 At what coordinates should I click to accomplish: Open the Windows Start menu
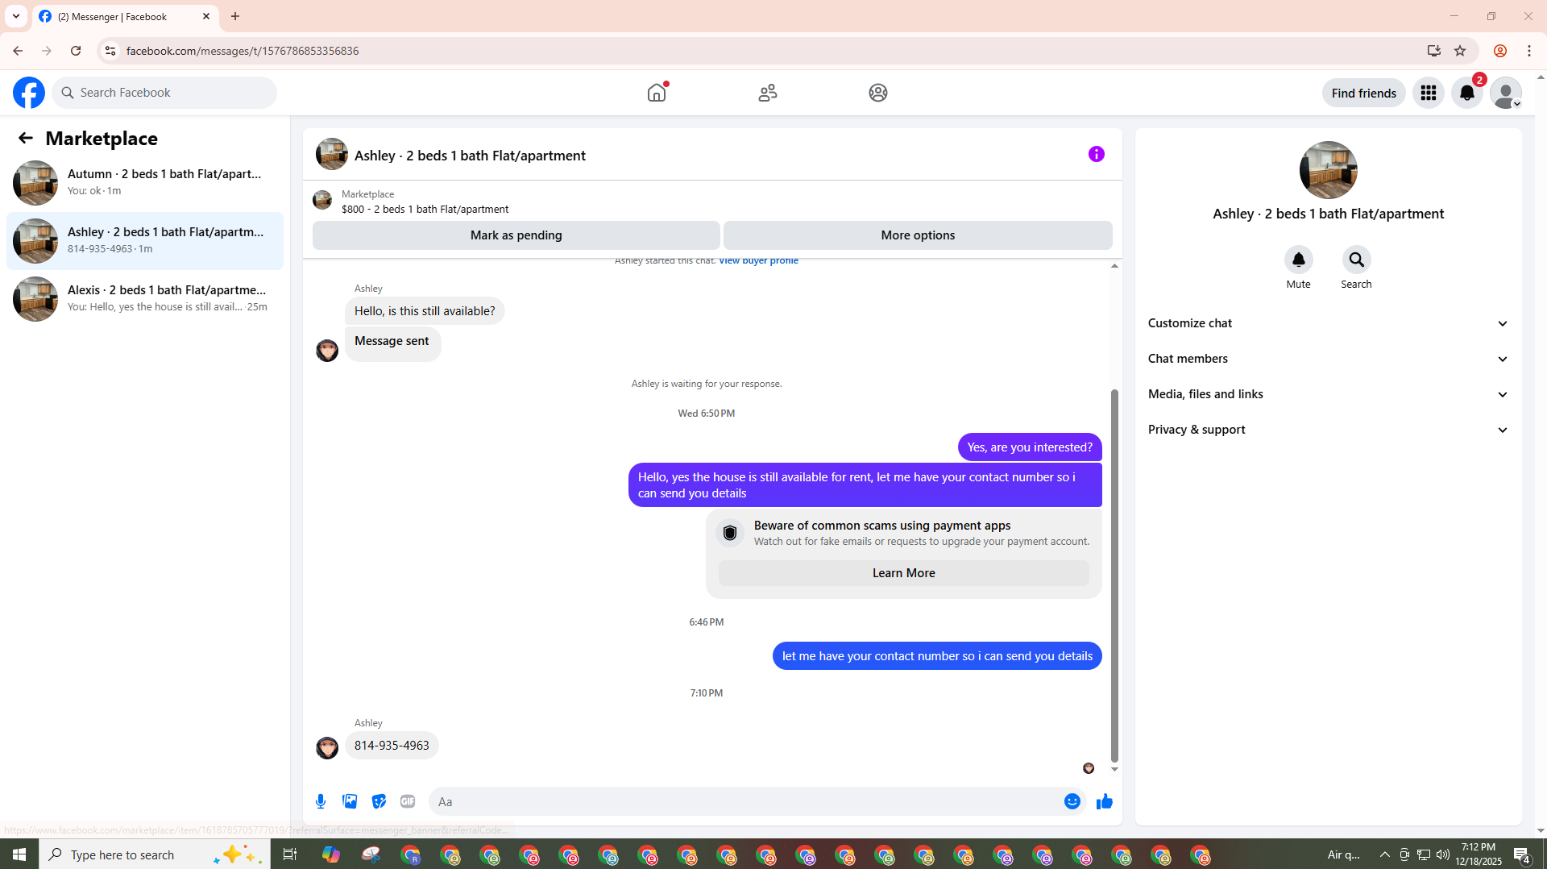click(19, 854)
